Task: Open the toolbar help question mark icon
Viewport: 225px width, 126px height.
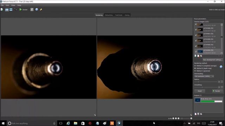Action: 37,9
